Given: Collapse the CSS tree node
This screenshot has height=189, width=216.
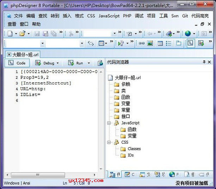Looking at the screenshot, I should click(x=109, y=142).
